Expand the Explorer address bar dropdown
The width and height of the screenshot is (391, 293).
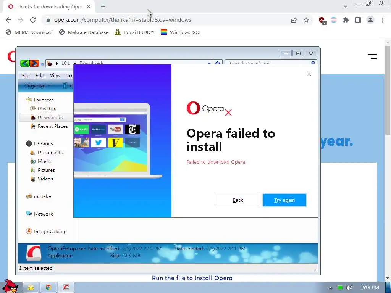(x=209, y=63)
